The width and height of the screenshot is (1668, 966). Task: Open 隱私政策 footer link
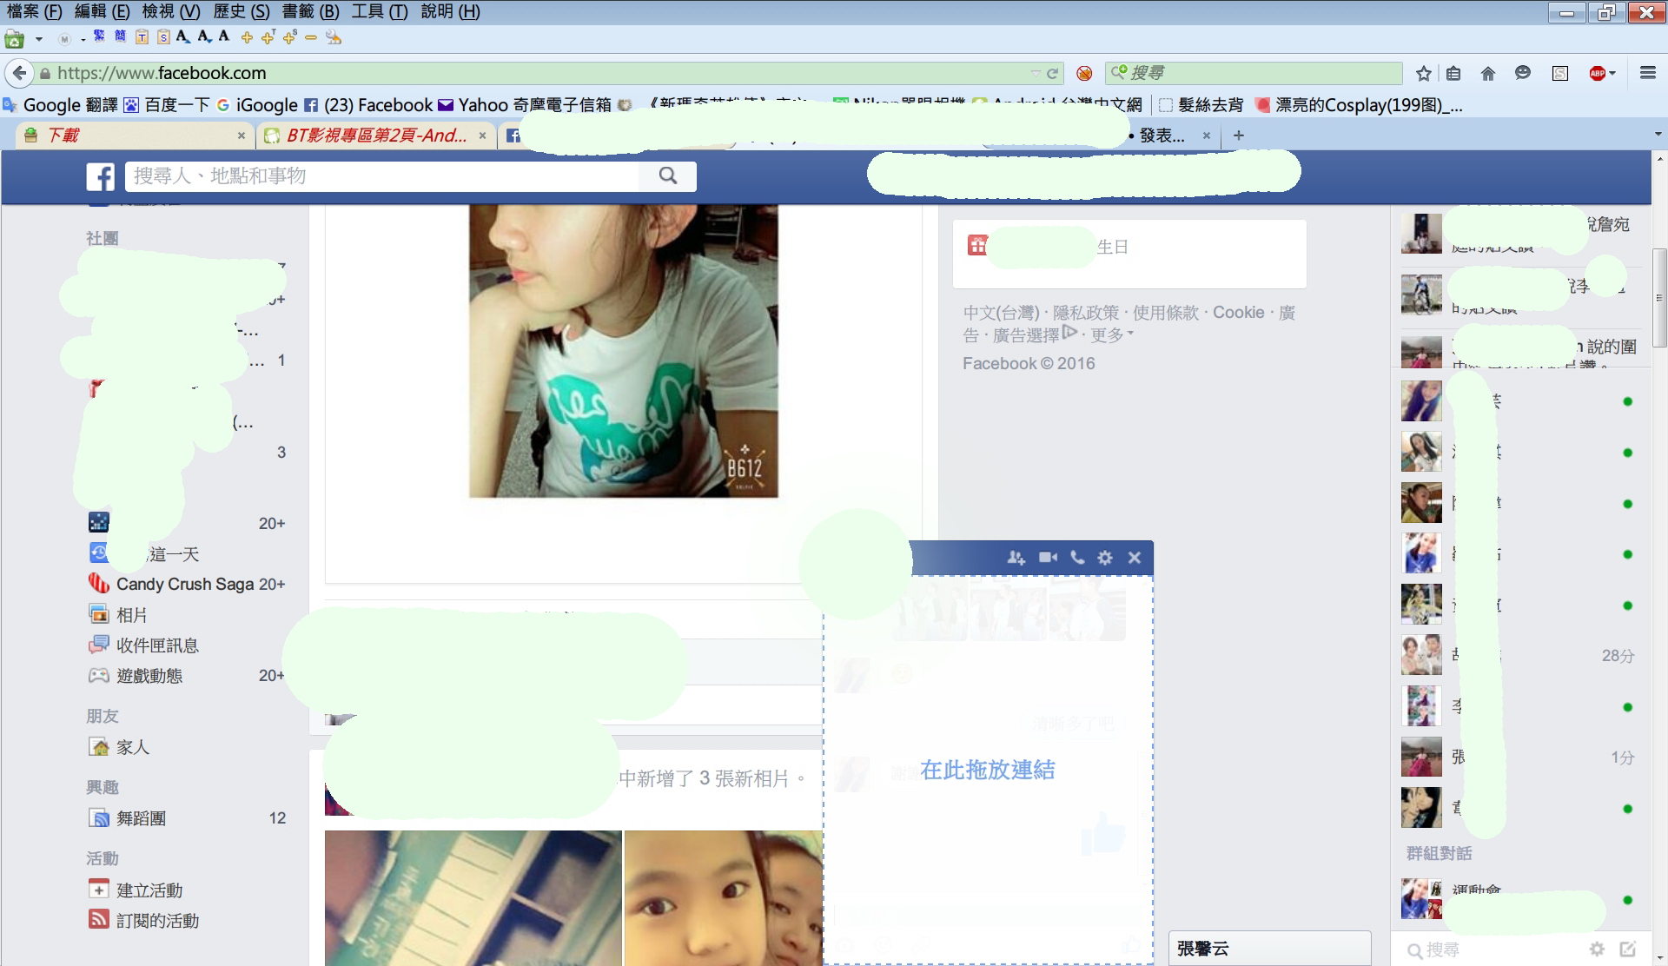(1086, 313)
